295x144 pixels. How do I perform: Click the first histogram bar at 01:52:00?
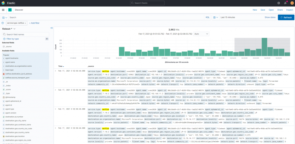click(x=122, y=51)
